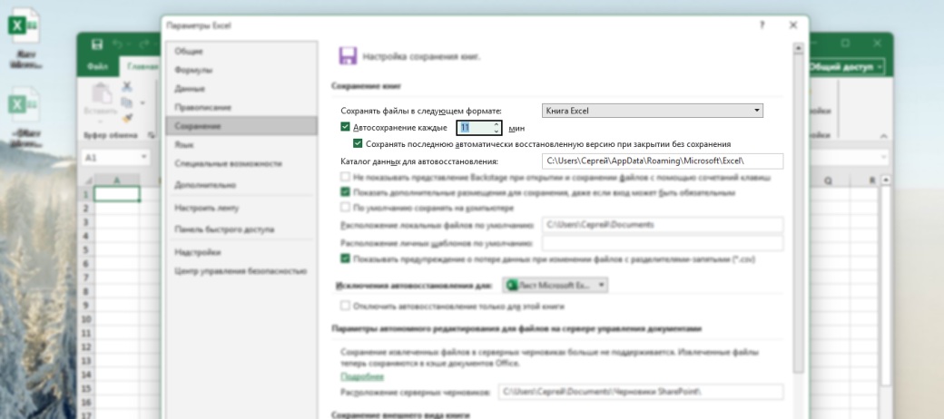Enable 'Отключить автовосстановление только для этой книги'

345,306
